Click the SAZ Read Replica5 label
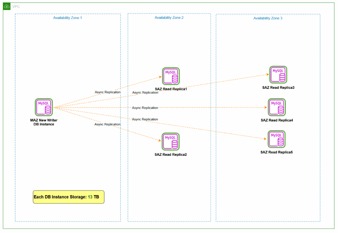 (277, 152)
